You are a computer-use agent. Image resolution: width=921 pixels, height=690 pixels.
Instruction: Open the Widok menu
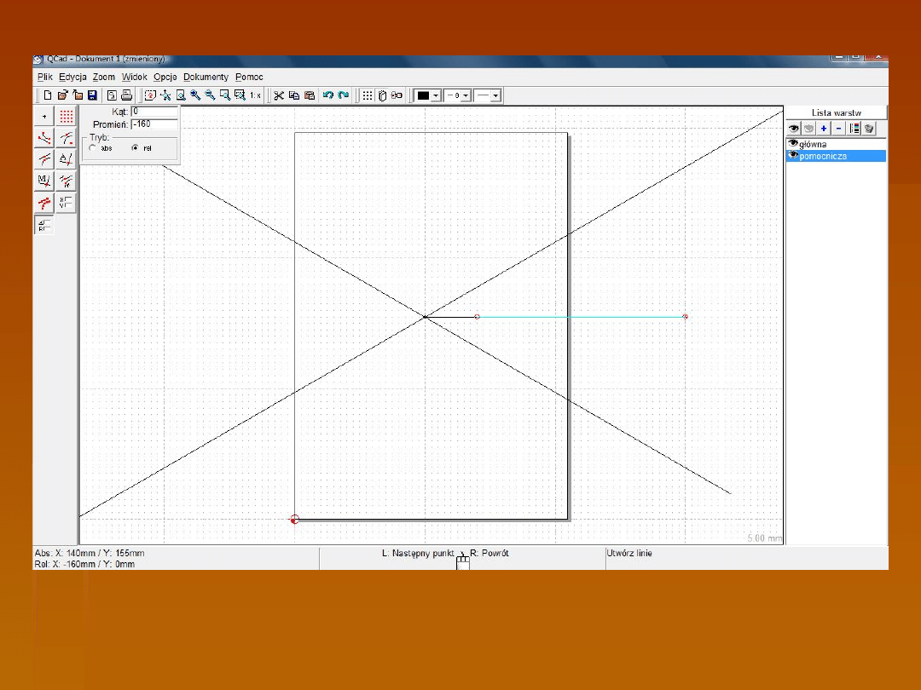click(x=134, y=77)
